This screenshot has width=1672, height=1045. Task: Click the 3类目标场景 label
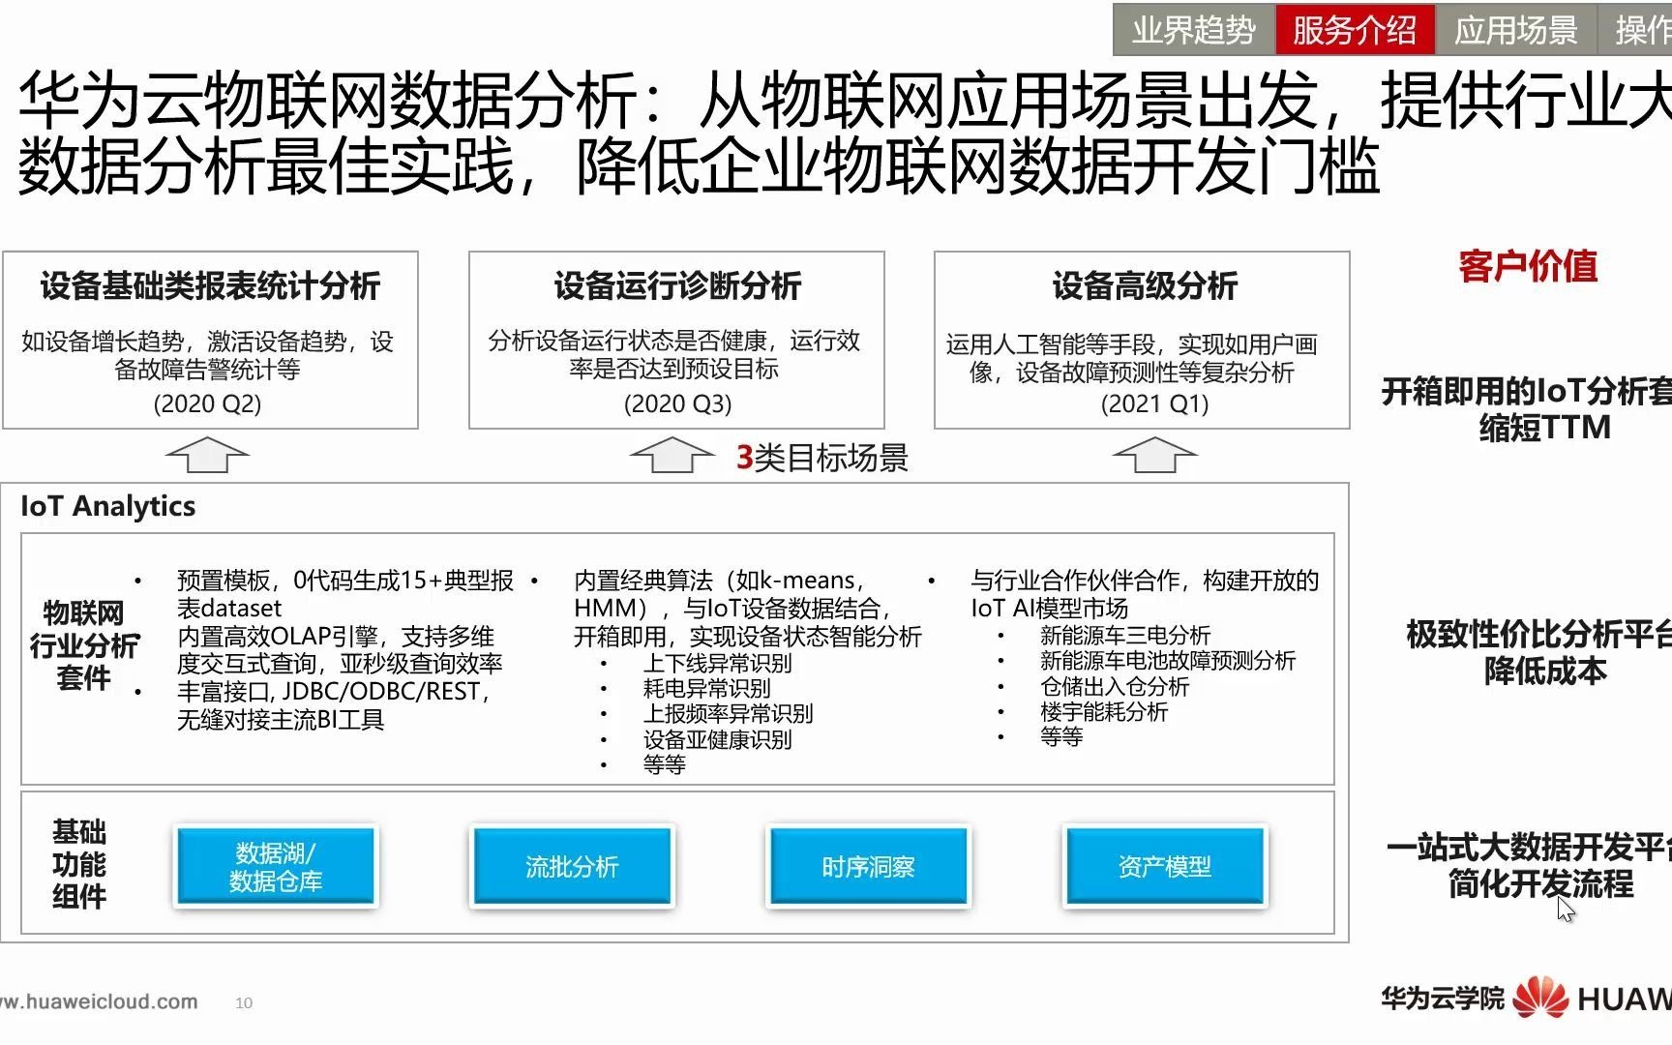822,458
